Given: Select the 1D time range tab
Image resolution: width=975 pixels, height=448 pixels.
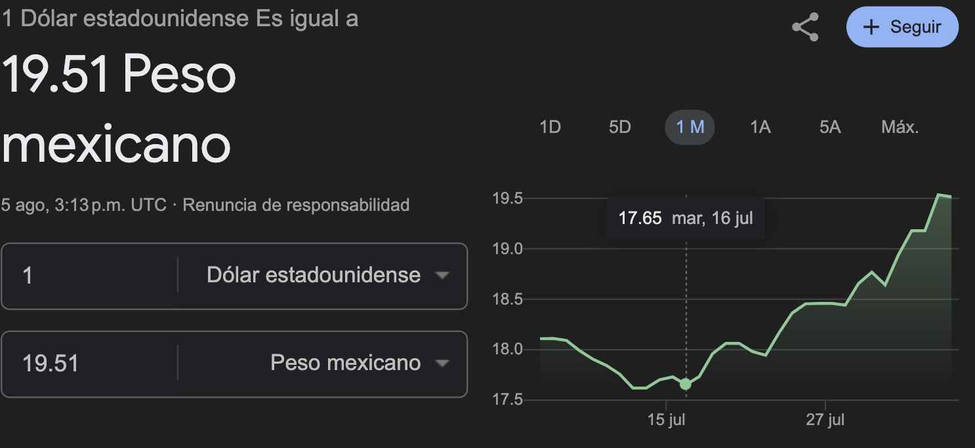Looking at the screenshot, I should click(x=550, y=127).
